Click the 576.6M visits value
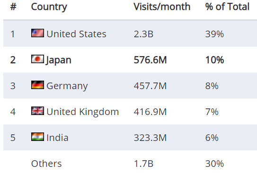Image resolution: width=257 pixels, height=173 pixels. pyautogui.click(x=150, y=60)
